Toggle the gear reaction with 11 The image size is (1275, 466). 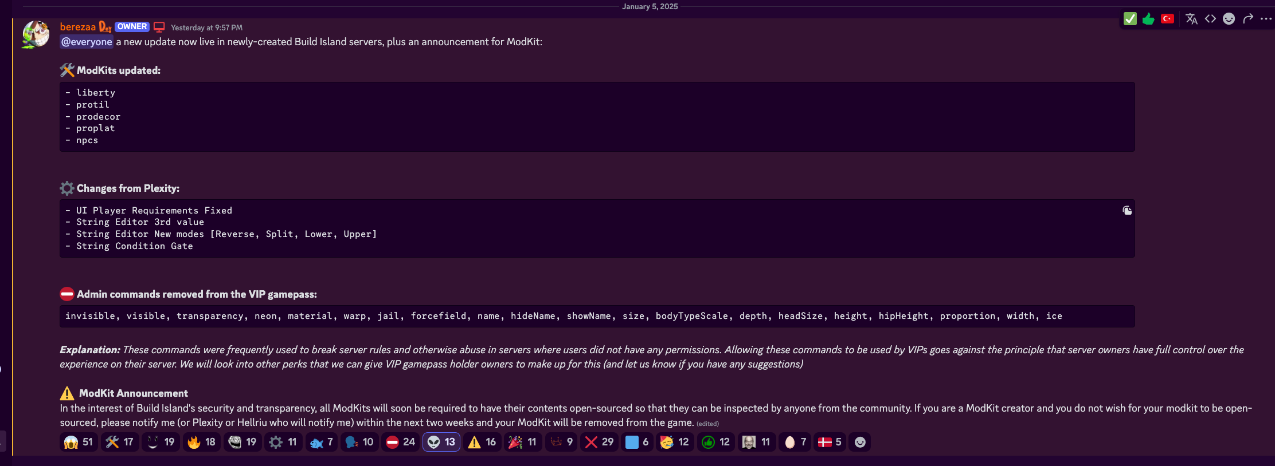click(x=284, y=442)
